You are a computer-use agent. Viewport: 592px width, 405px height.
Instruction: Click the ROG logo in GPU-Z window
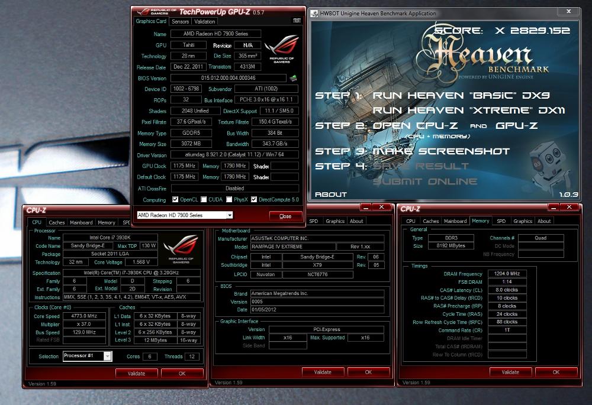point(282,49)
